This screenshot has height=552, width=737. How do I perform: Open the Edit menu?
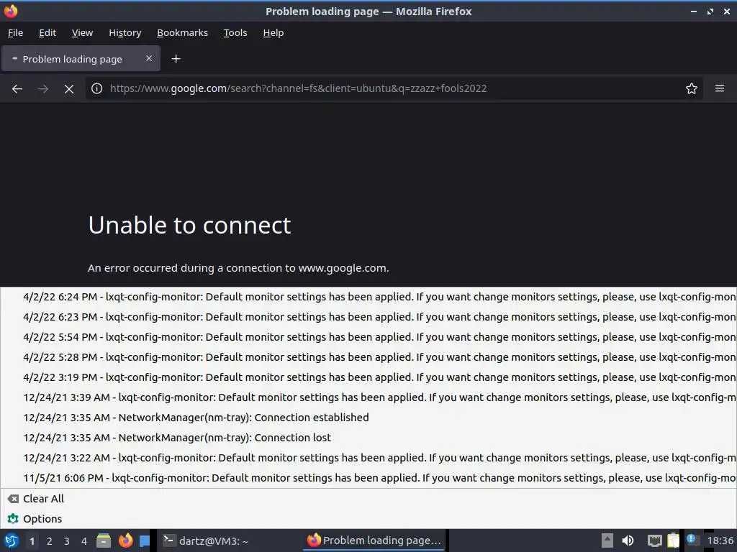pos(48,33)
